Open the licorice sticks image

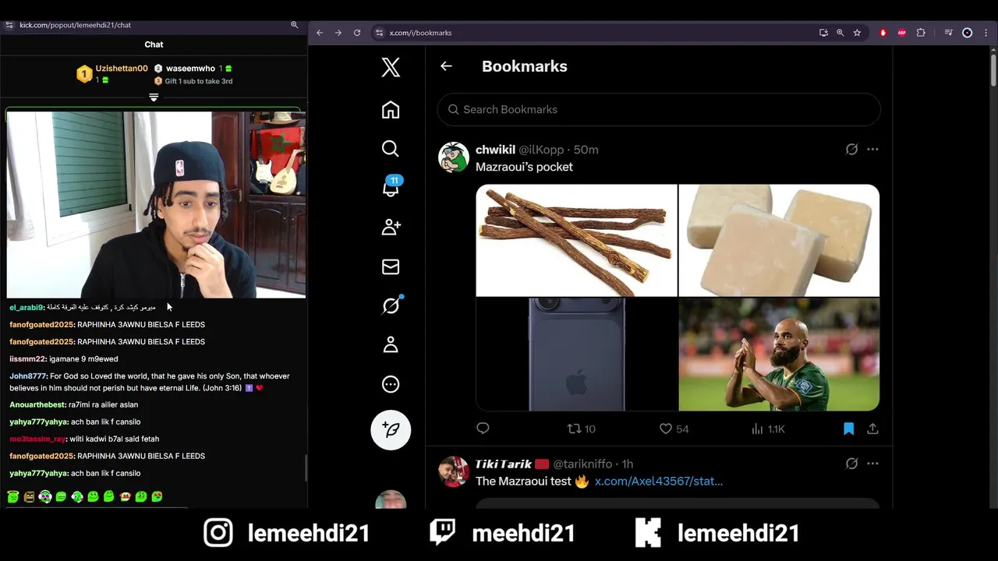point(576,240)
